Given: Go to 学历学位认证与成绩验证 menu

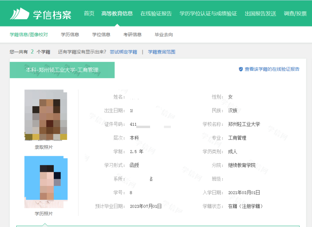Looking at the screenshot, I should pyautogui.click(x=208, y=14).
